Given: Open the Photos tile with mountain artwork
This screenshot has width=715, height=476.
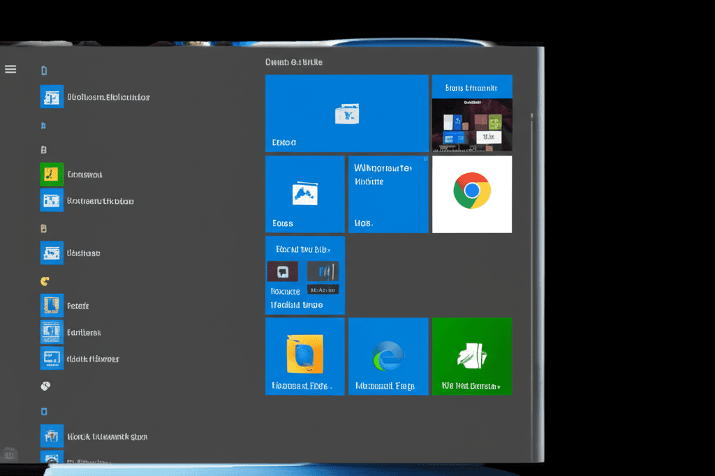Looking at the screenshot, I should pyautogui.click(x=304, y=194).
